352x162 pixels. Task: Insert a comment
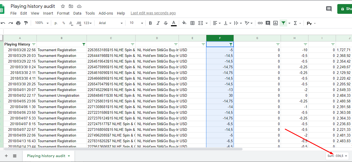(268, 23)
